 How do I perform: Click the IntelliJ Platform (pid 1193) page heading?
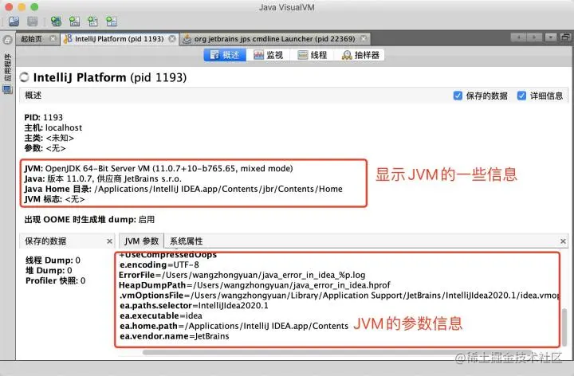point(110,77)
